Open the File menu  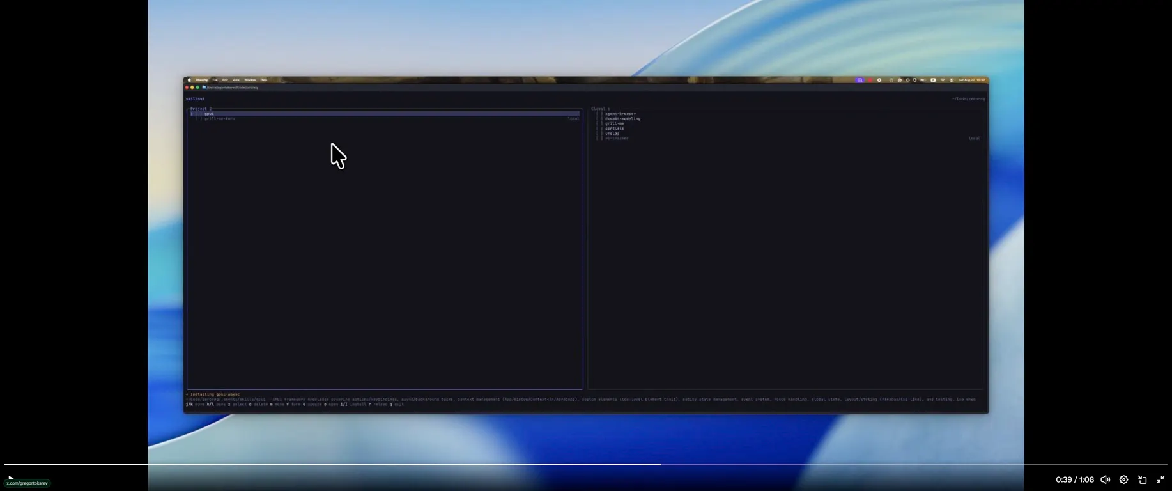coord(215,80)
